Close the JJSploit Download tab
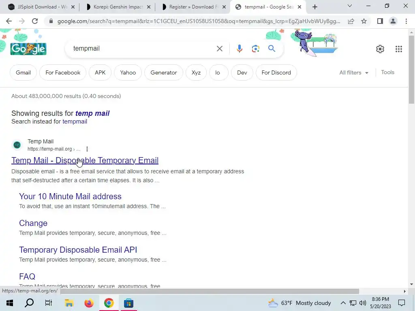The height and width of the screenshot is (311, 415). [73, 7]
